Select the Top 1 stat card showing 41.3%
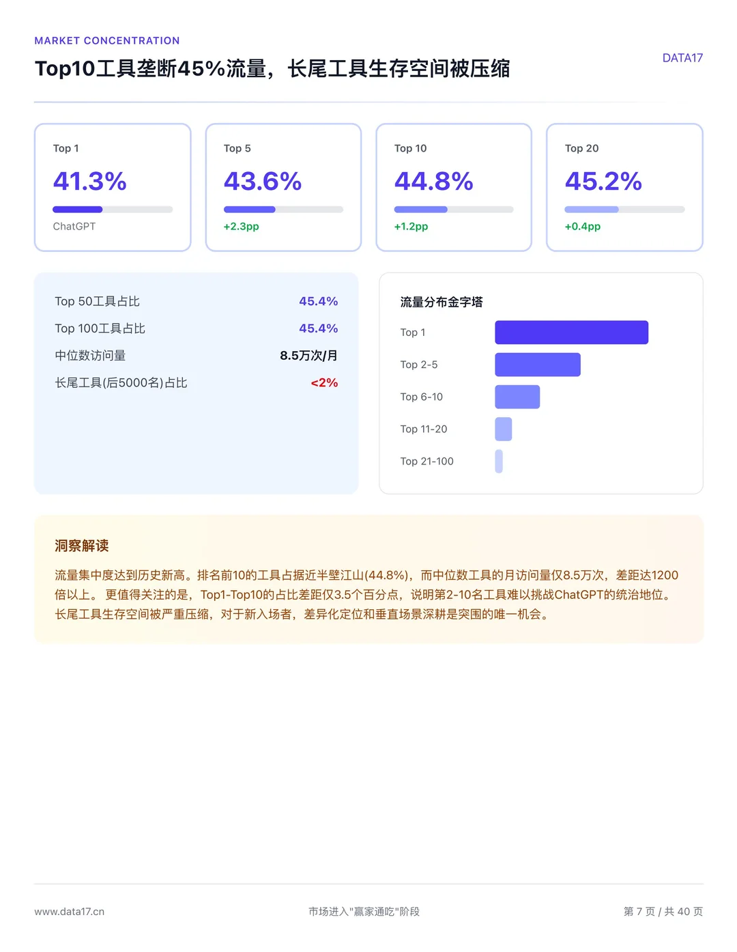The height and width of the screenshot is (952, 737). click(x=112, y=187)
